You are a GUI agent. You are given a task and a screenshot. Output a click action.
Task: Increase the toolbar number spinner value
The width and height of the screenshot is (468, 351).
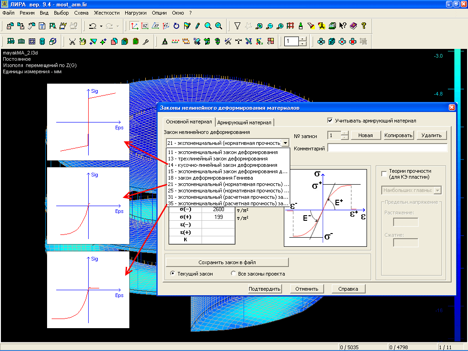(303, 39)
